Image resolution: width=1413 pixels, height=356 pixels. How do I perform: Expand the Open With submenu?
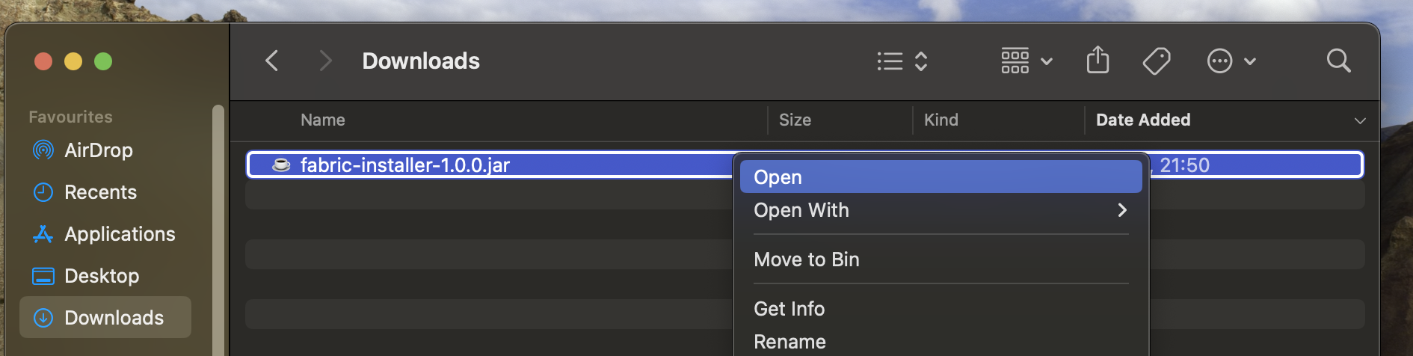(x=941, y=210)
